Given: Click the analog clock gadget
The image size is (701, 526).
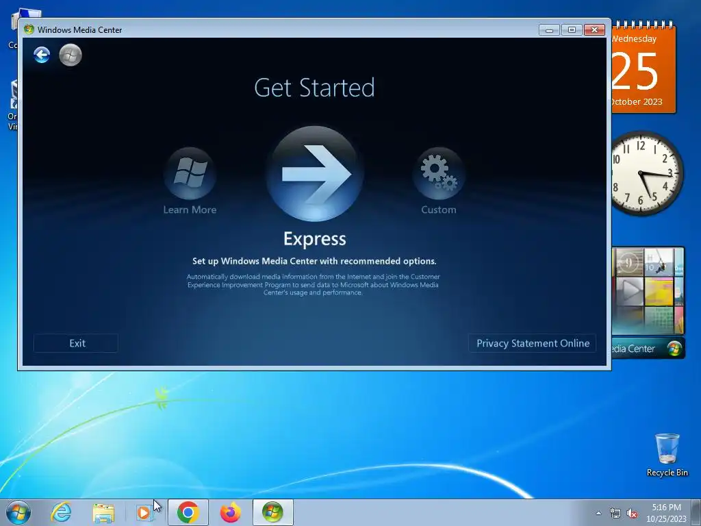Looking at the screenshot, I should tap(647, 173).
